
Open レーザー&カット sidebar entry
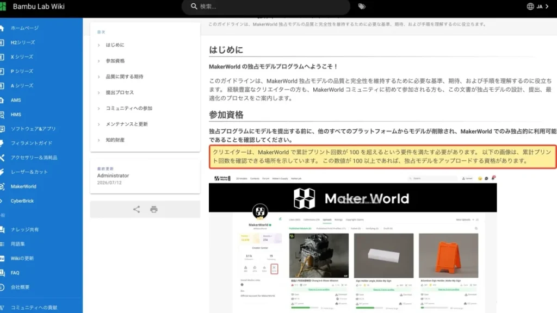click(29, 172)
